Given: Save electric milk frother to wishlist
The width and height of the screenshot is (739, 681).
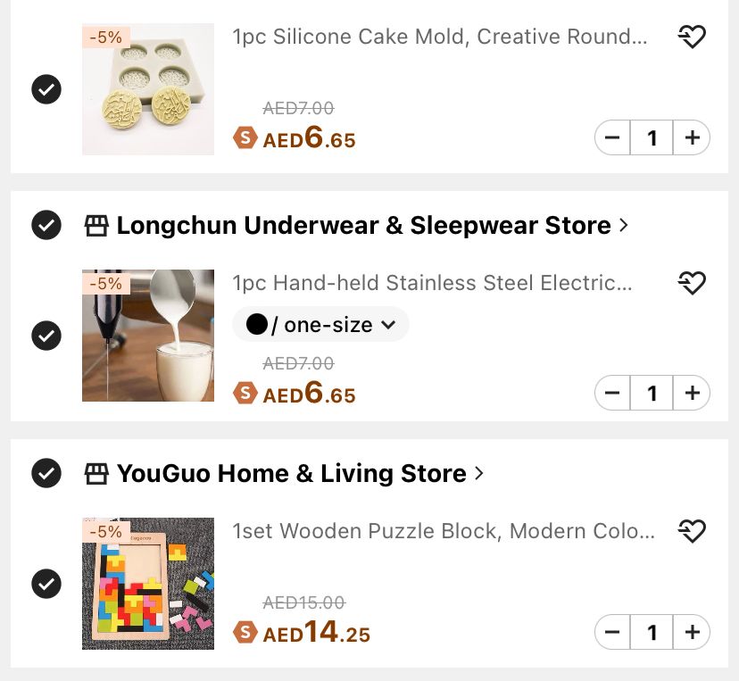Looking at the screenshot, I should click(x=692, y=283).
